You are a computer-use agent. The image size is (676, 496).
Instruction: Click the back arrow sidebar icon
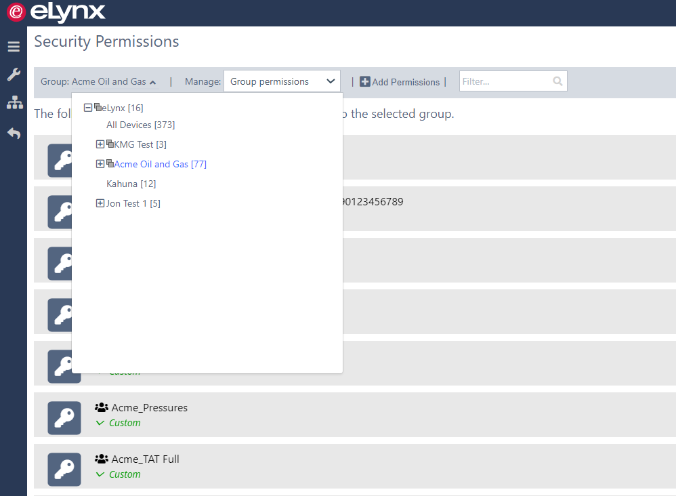click(14, 133)
